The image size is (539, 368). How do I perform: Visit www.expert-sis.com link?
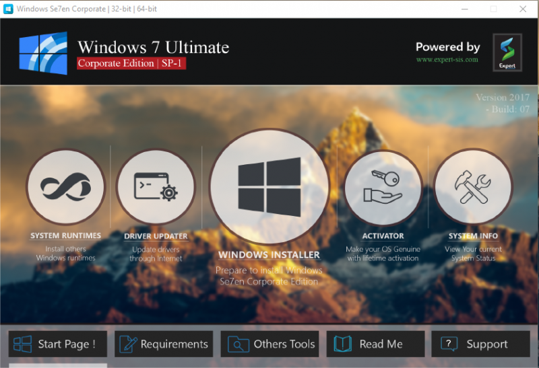(447, 59)
